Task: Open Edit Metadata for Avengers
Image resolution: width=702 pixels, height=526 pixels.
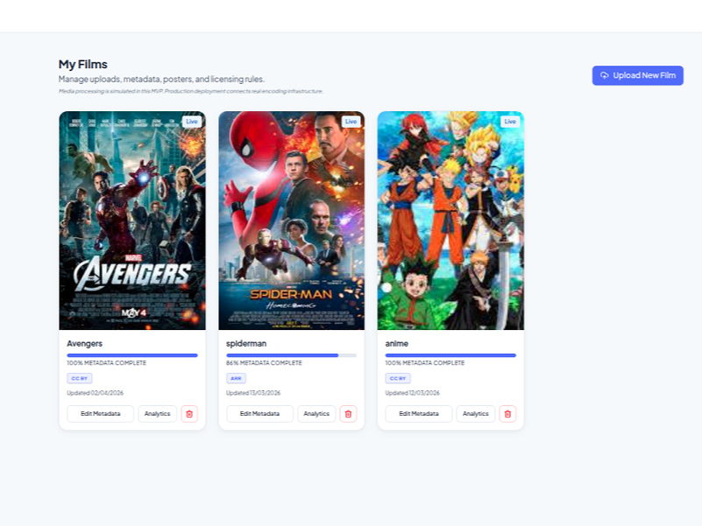Action: [101, 414]
